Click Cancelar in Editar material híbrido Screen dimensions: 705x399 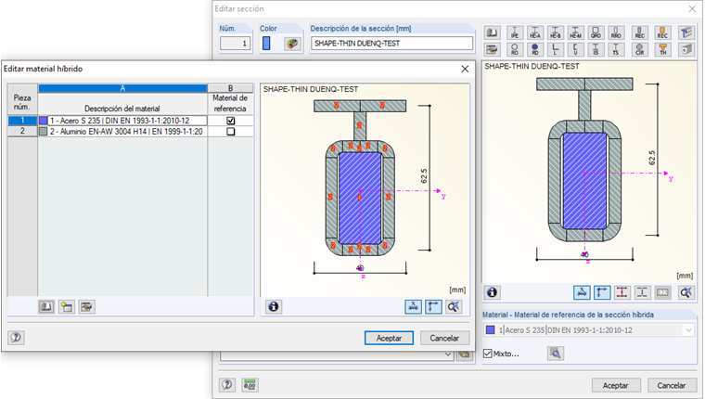444,338
